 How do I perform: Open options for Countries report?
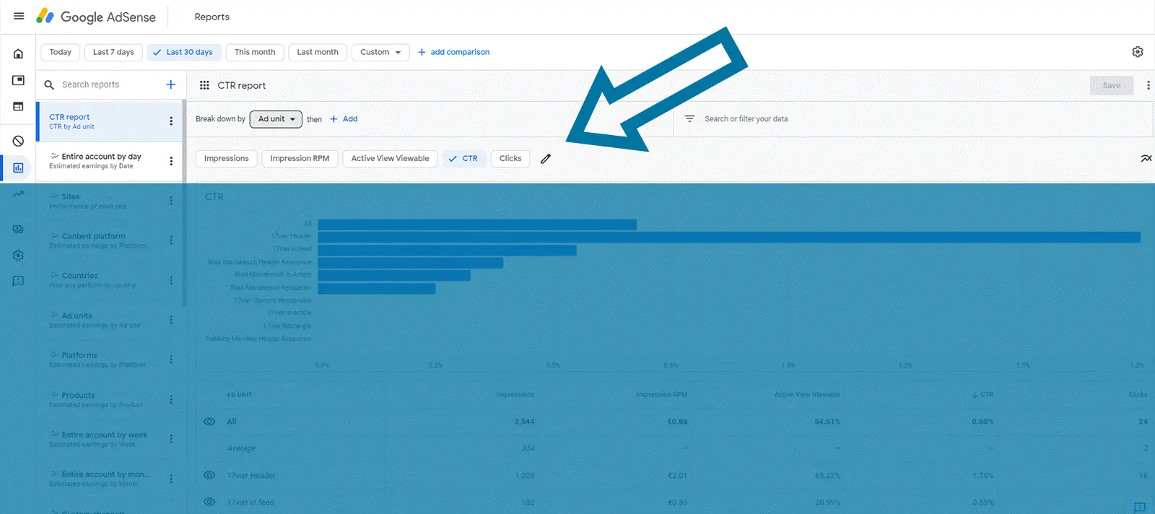(x=171, y=280)
